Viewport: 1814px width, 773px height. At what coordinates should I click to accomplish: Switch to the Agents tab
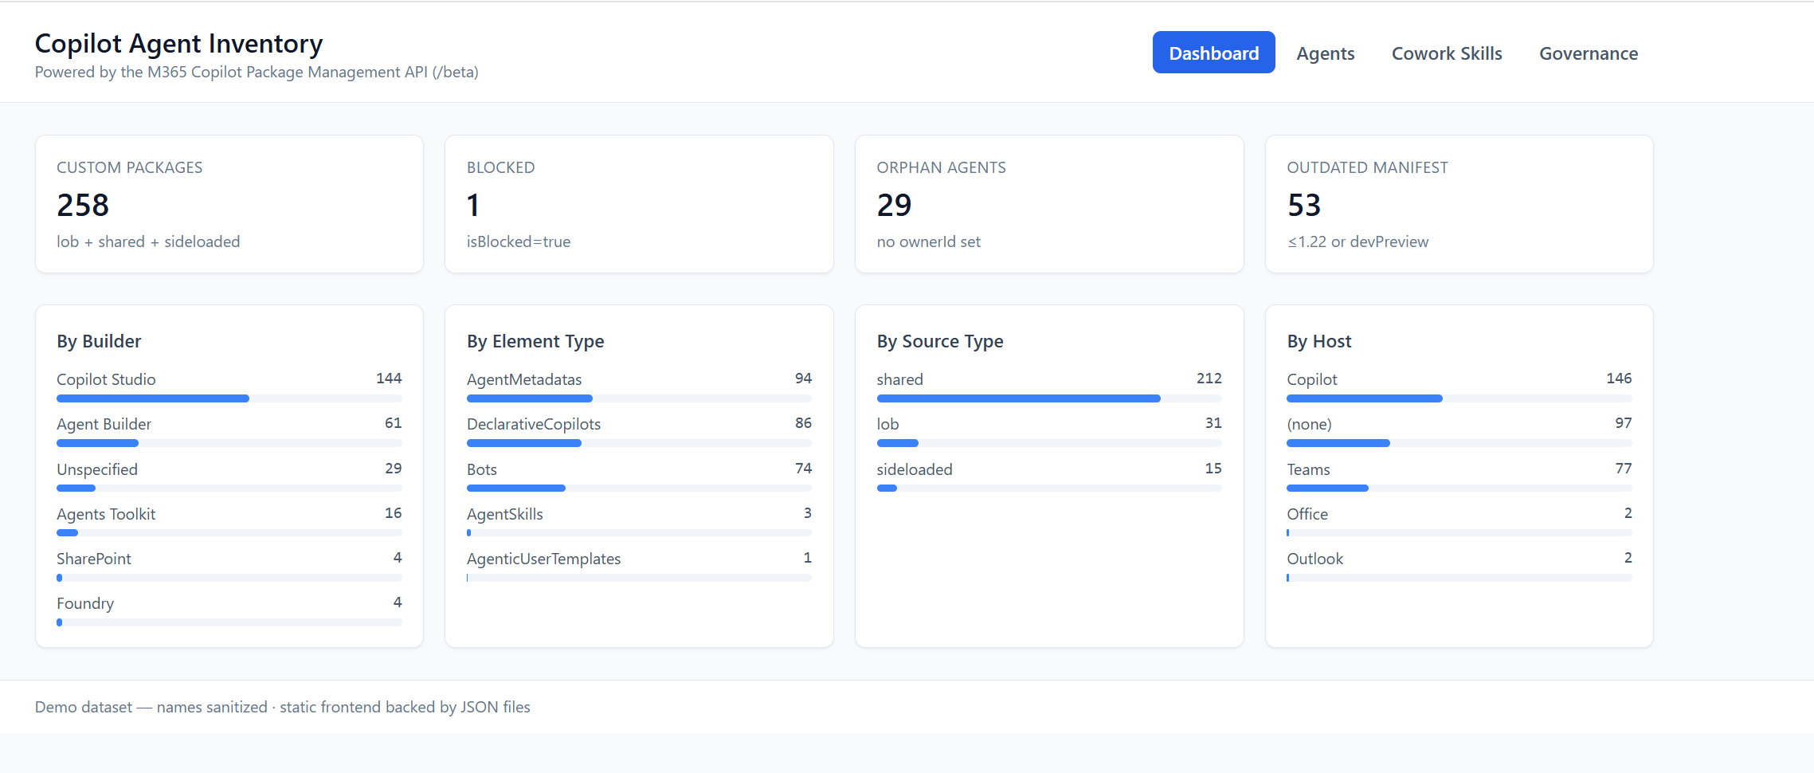(1325, 53)
